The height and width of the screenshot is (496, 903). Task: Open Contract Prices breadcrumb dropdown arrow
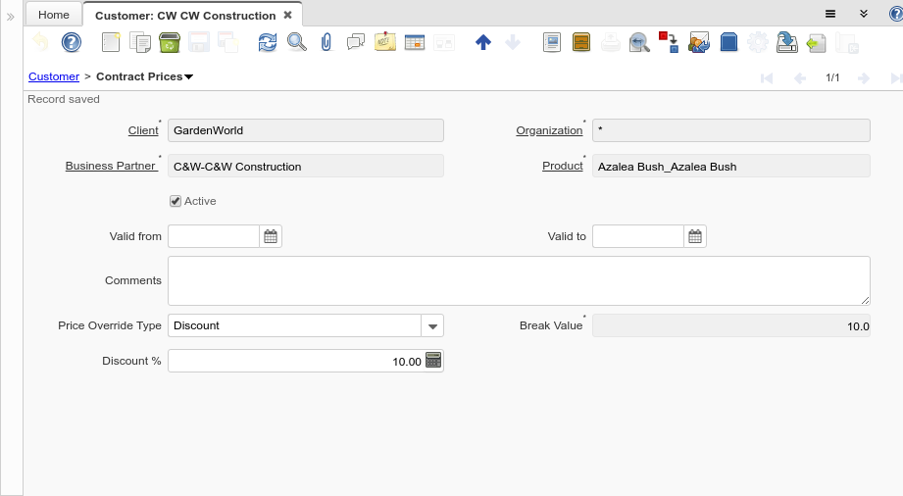[189, 76]
